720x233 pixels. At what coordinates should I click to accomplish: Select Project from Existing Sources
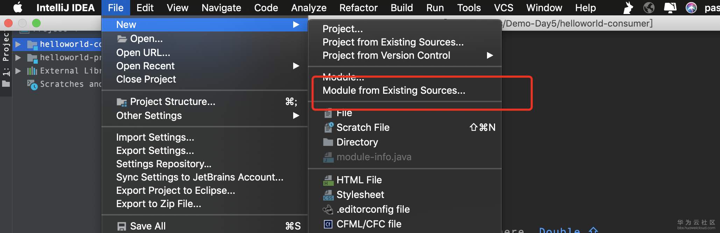point(393,42)
